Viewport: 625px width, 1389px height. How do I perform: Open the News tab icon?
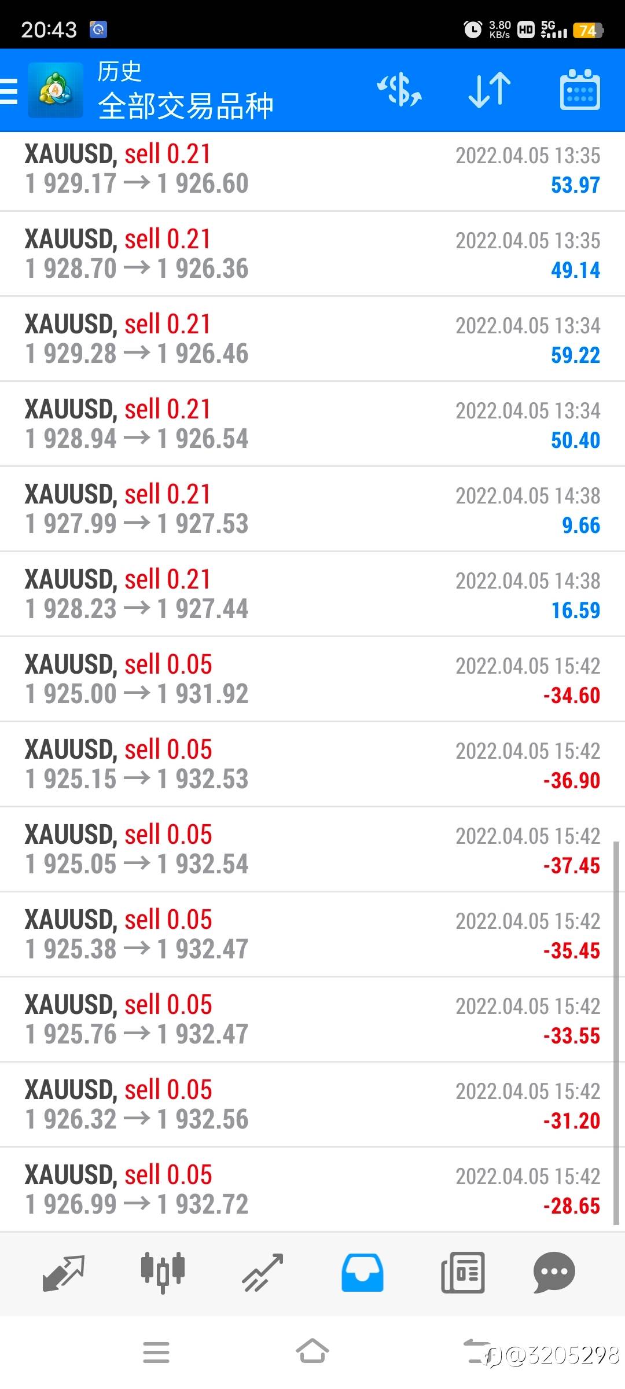(x=462, y=1273)
